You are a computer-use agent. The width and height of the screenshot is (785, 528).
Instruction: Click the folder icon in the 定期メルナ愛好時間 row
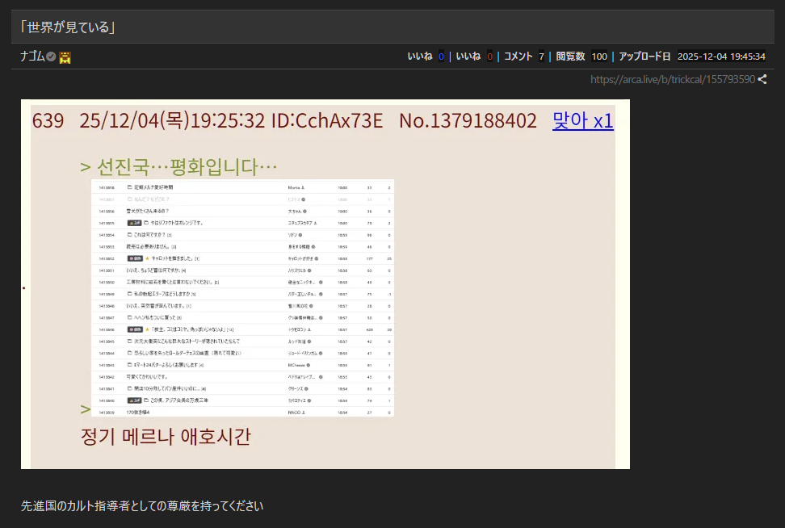coord(129,187)
